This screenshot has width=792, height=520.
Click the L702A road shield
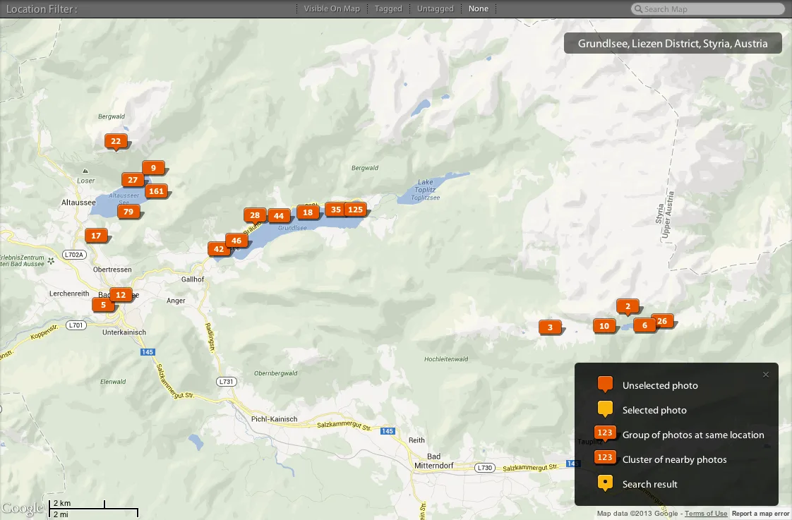74,255
